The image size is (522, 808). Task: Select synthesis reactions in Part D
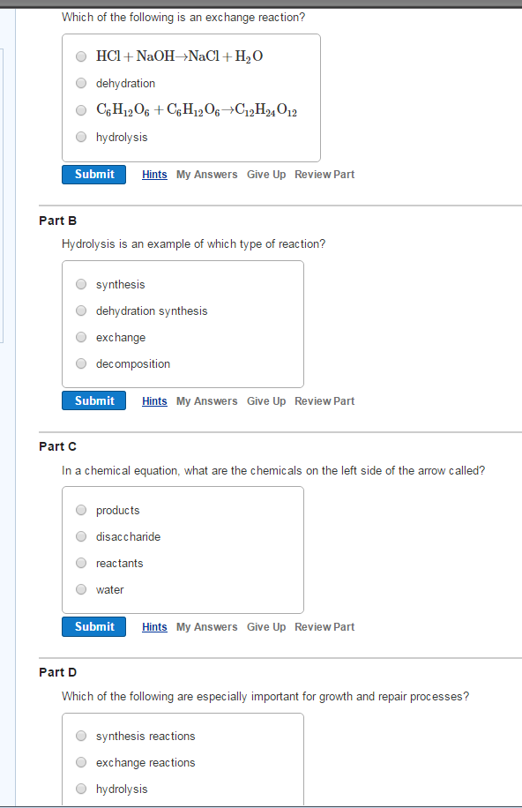(x=81, y=736)
